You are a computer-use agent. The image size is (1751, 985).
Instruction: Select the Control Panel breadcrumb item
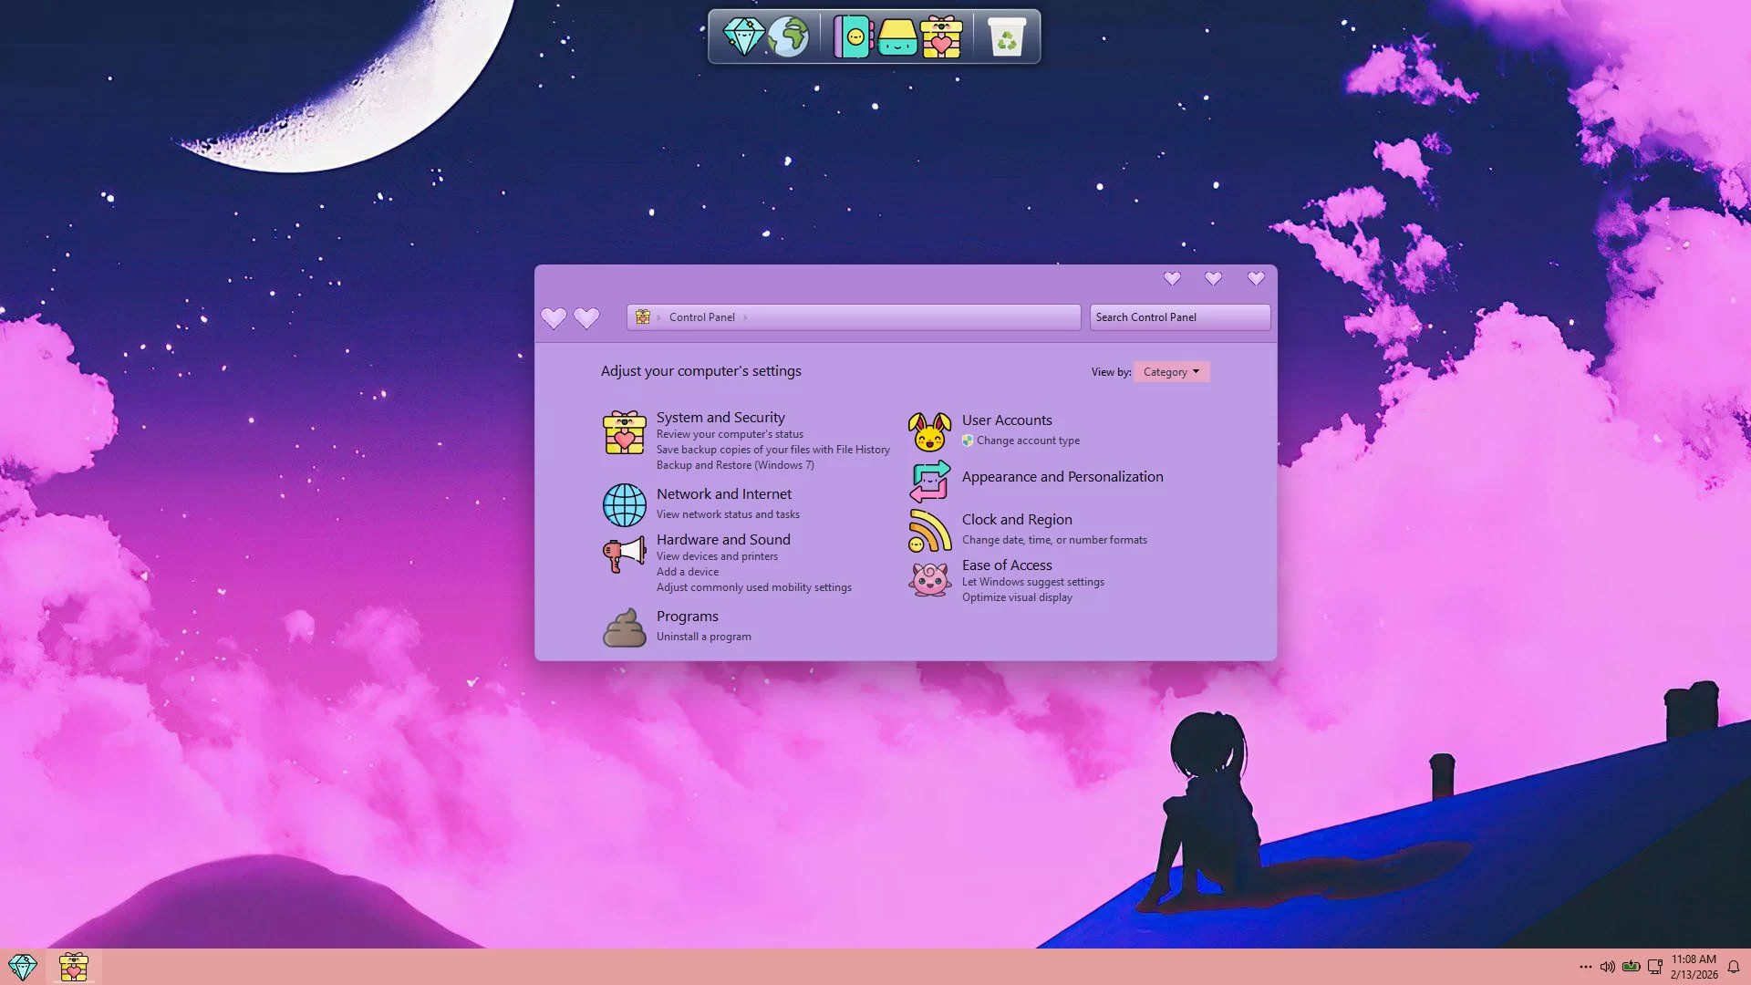coord(701,317)
